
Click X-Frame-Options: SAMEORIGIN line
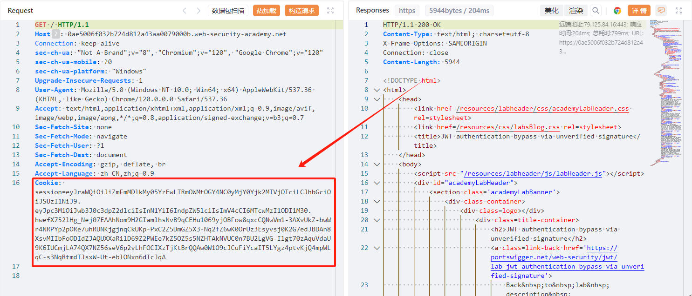coord(435,43)
